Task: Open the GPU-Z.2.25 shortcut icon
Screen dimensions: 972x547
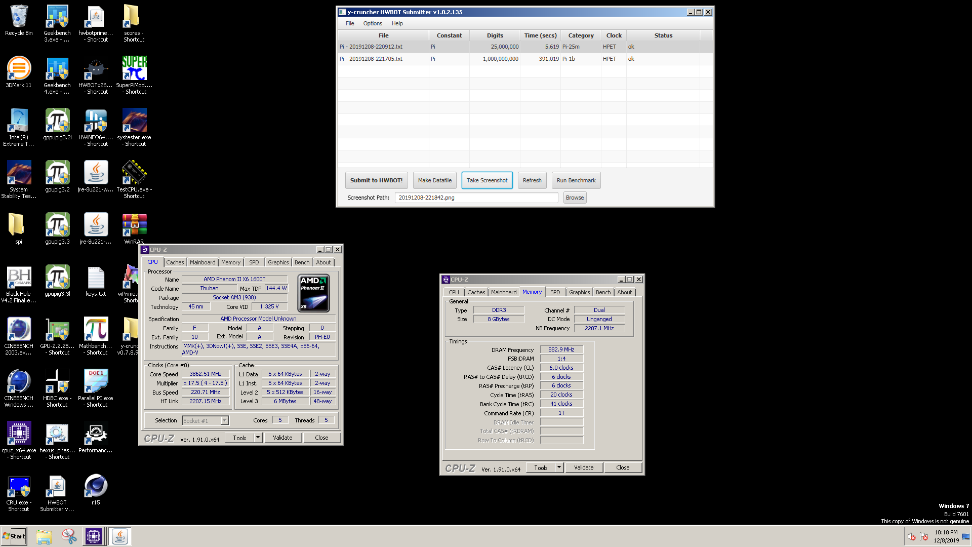Action: pos(57,336)
